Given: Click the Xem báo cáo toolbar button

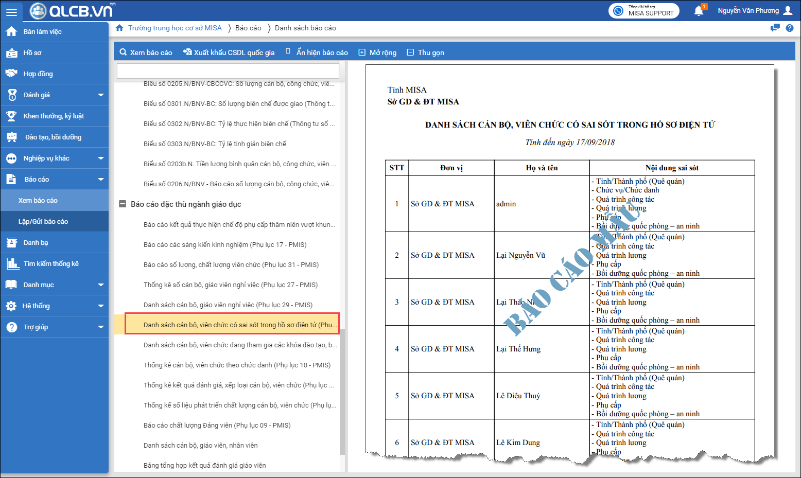Looking at the screenshot, I should coord(146,52).
